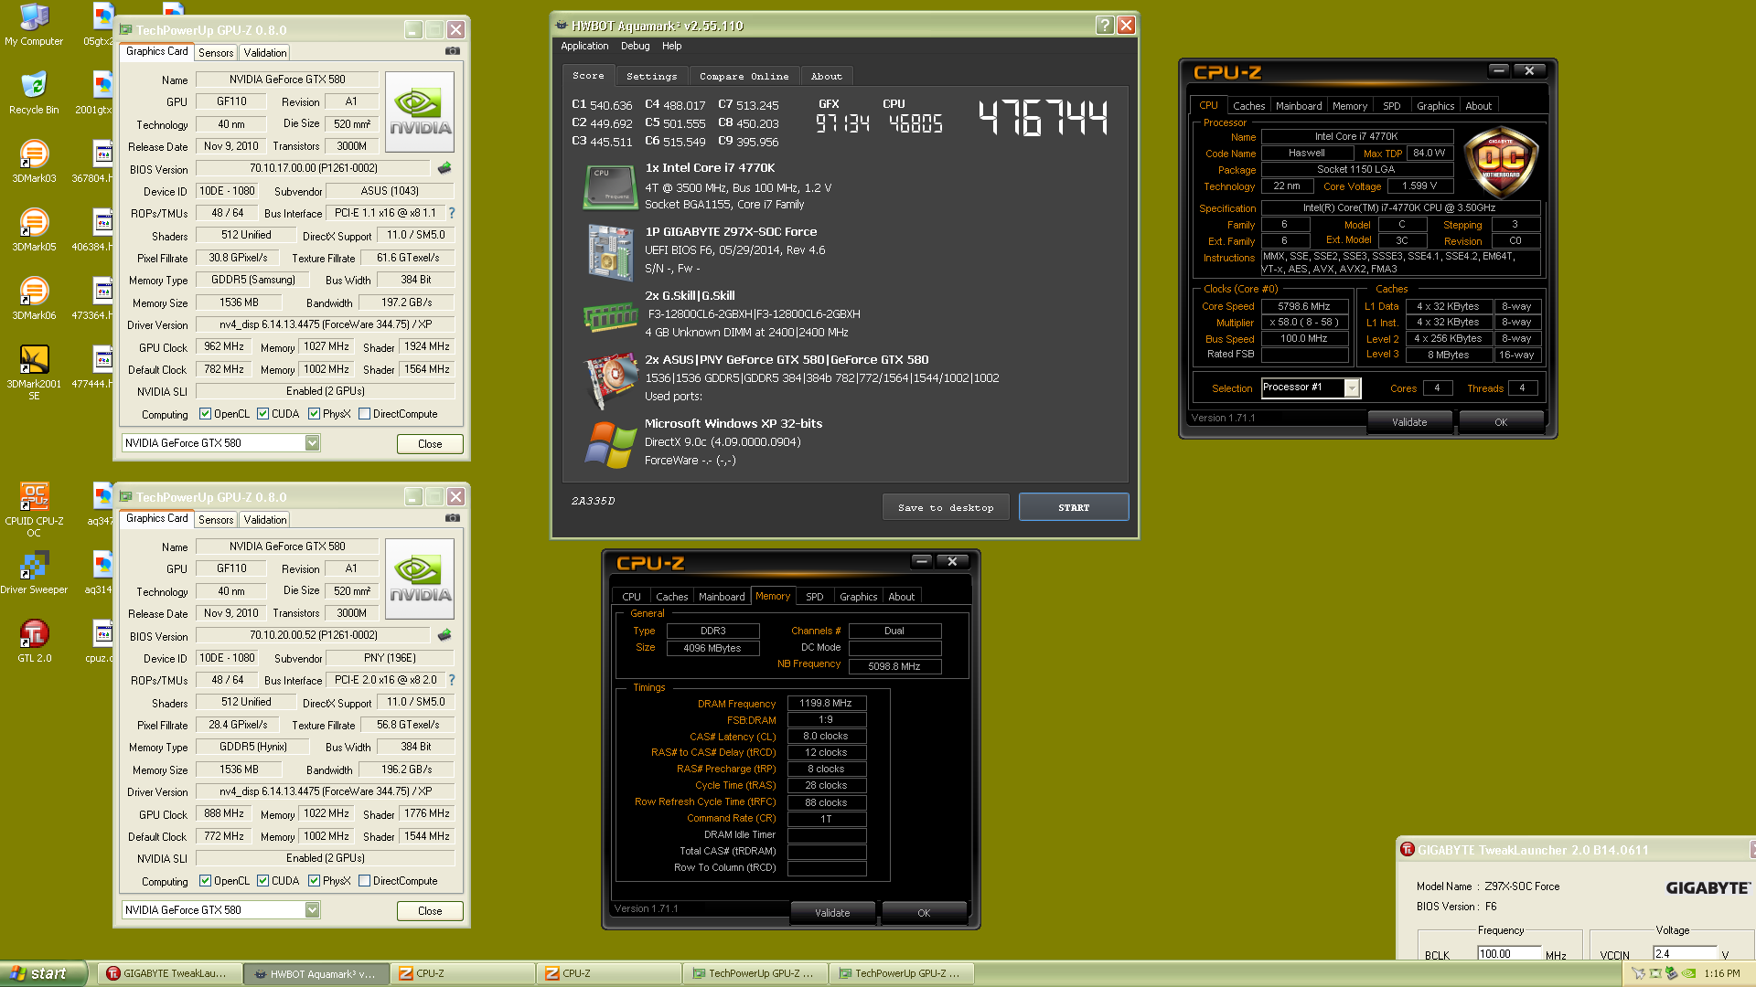Open Mainboard tab in memory CPU-Z window
The image size is (1756, 987).
point(722,597)
